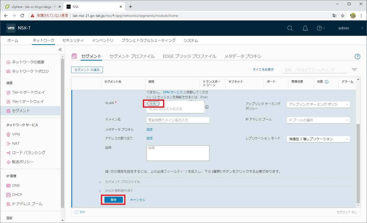
Task: Click 設定 link for メタデータ プロキシ
Action: coord(150,130)
